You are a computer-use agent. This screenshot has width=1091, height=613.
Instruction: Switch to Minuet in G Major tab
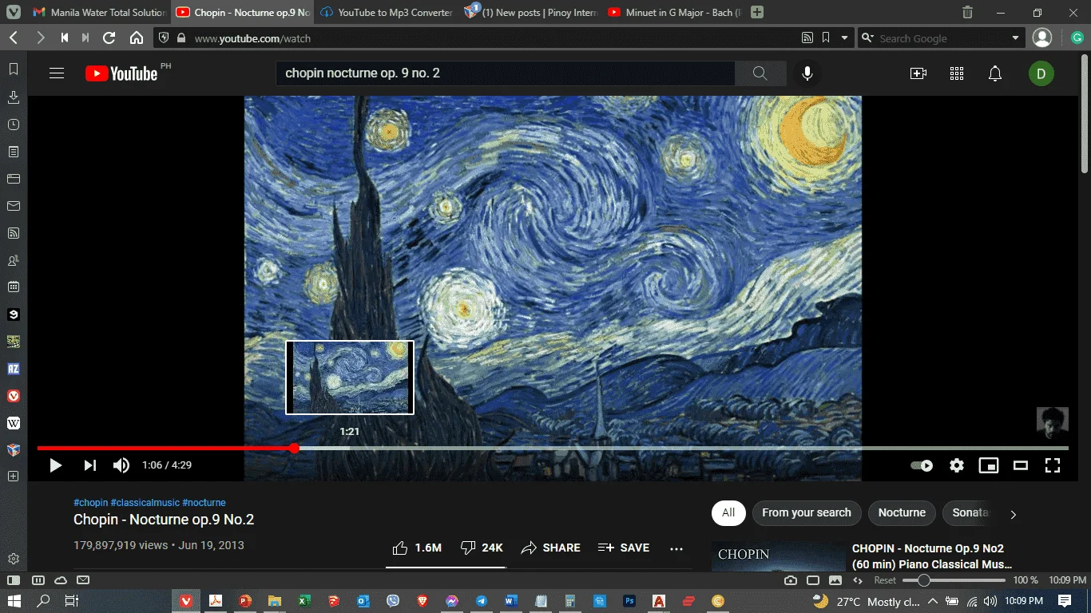[x=673, y=12]
